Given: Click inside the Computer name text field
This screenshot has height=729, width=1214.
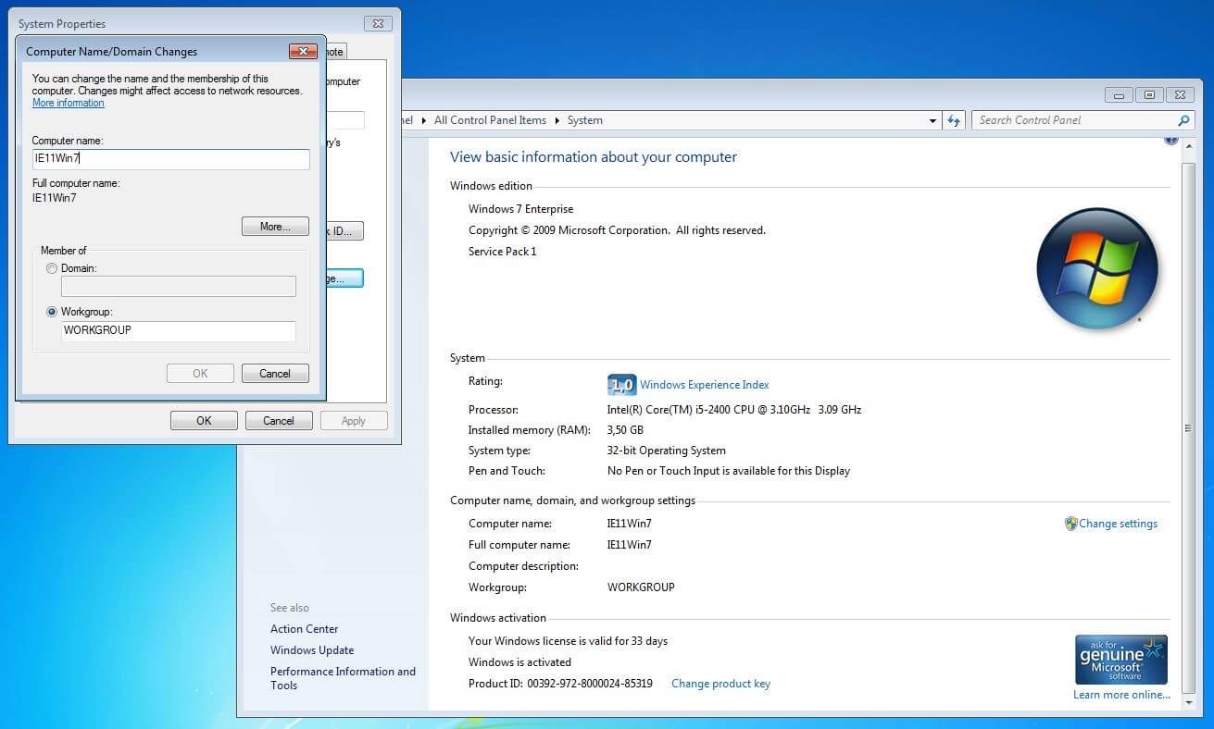Looking at the screenshot, I should coord(170,158).
